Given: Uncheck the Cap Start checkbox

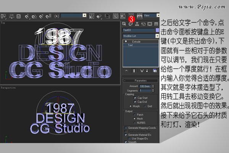Looking at the screenshot, I should pyautogui.click(x=134, y=98).
